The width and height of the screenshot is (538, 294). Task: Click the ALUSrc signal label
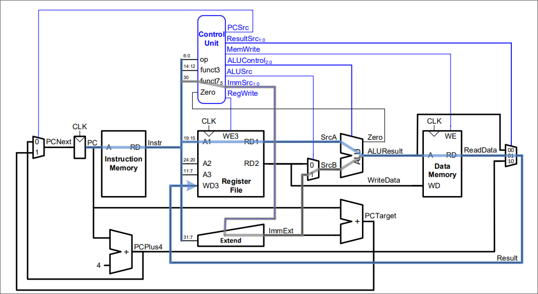[239, 71]
